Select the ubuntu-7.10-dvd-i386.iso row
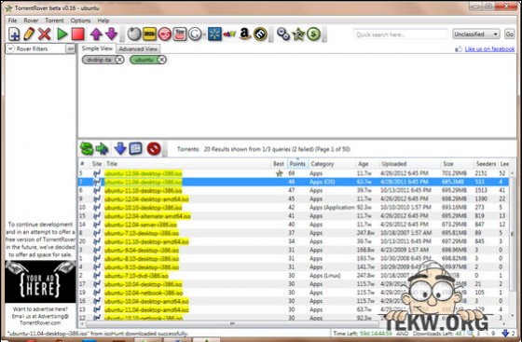The height and width of the screenshot is (342, 522). [294, 276]
